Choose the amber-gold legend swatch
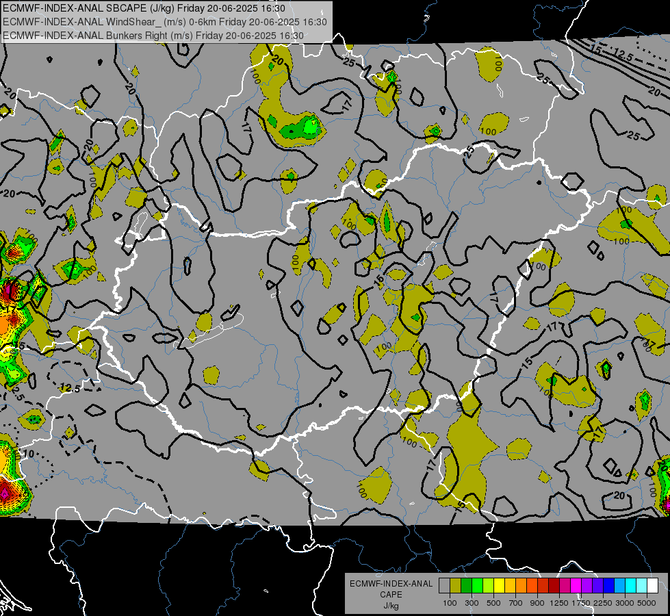Image resolution: width=670 pixels, height=616 pixels. click(x=510, y=586)
